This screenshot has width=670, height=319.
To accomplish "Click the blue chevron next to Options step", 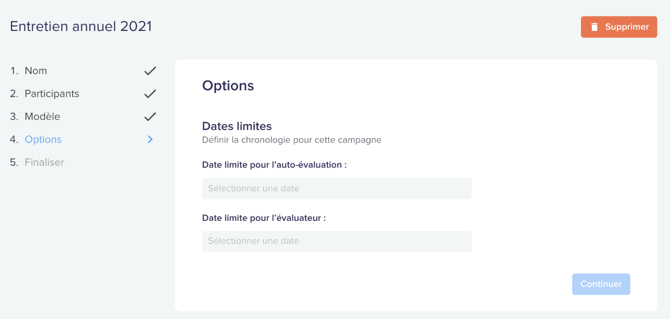I will point(150,139).
